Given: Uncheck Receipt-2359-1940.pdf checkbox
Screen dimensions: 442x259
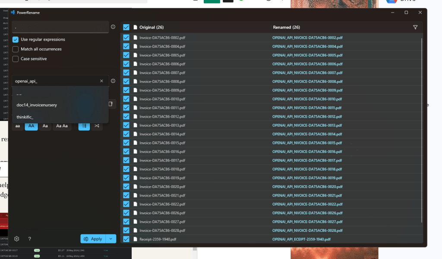Looking at the screenshot, I should coord(126,239).
